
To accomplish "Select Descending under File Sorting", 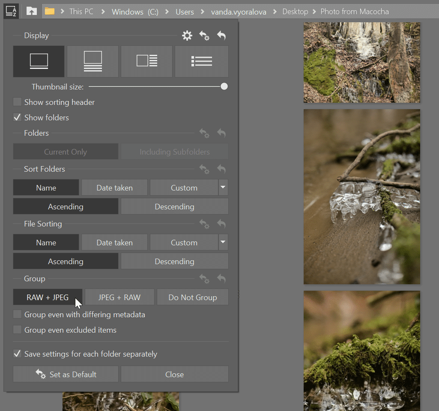I will [x=174, y=261].
